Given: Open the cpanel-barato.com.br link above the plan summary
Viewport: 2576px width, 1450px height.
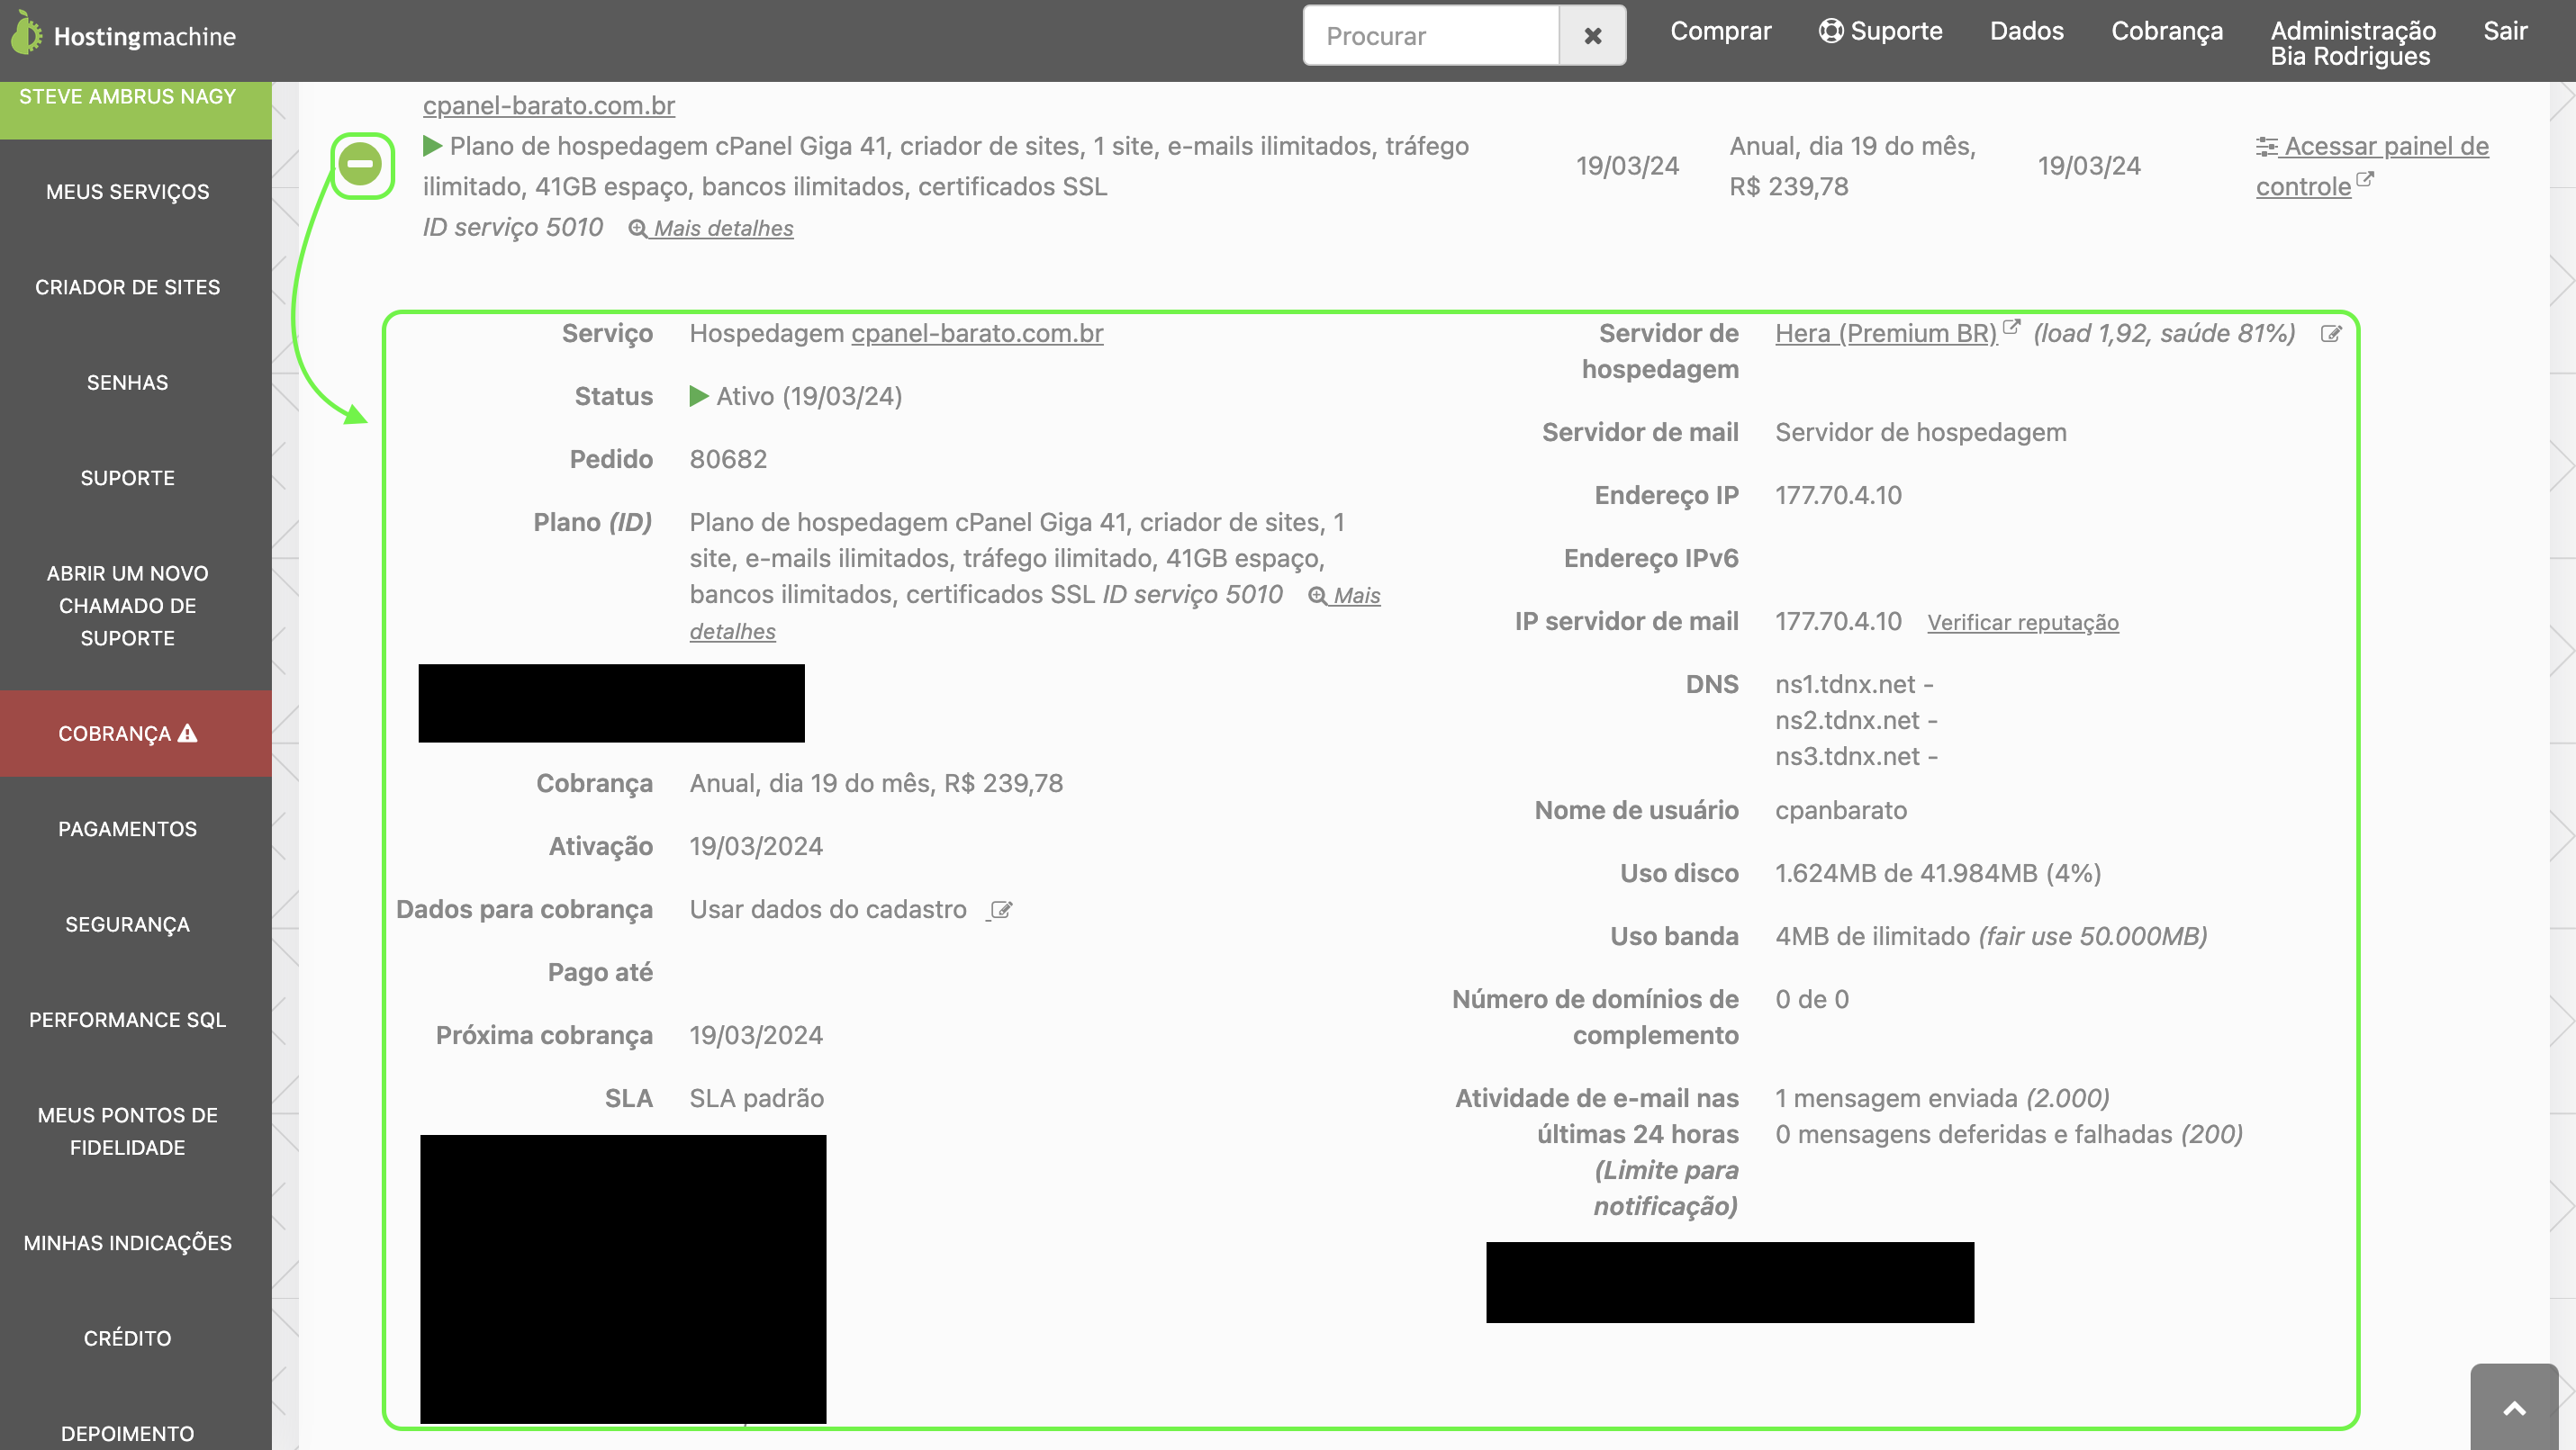Looking at the screenshot, I should tap(548, 106).
